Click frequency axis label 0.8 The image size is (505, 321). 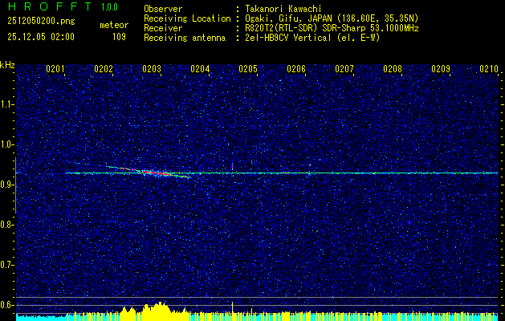(6, 225)
